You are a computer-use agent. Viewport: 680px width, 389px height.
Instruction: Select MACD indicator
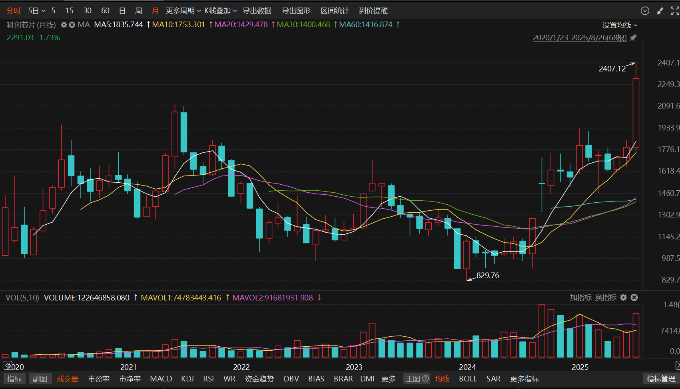pyautogui.click(x=161, y=379)
